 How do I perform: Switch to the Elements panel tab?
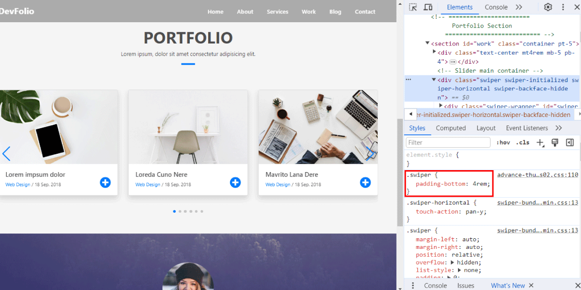459,7
